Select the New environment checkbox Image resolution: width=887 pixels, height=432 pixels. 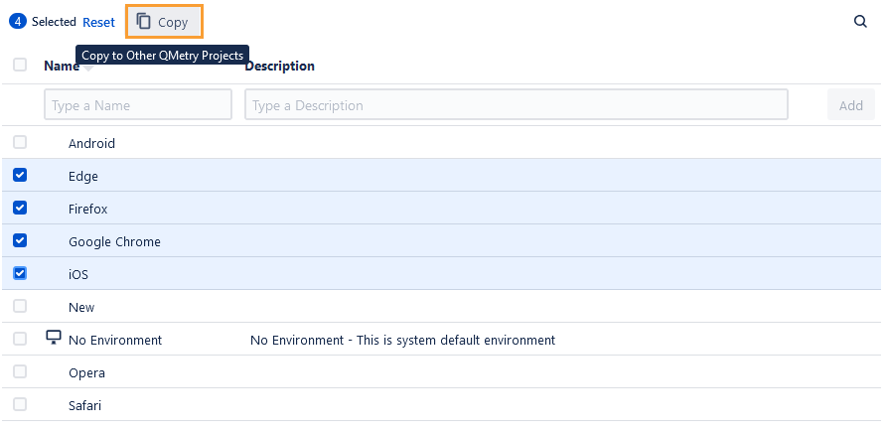tap(20, 307)
